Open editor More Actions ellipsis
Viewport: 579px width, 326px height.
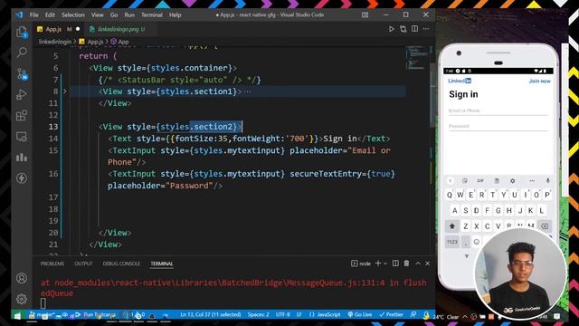click(426, 29)
